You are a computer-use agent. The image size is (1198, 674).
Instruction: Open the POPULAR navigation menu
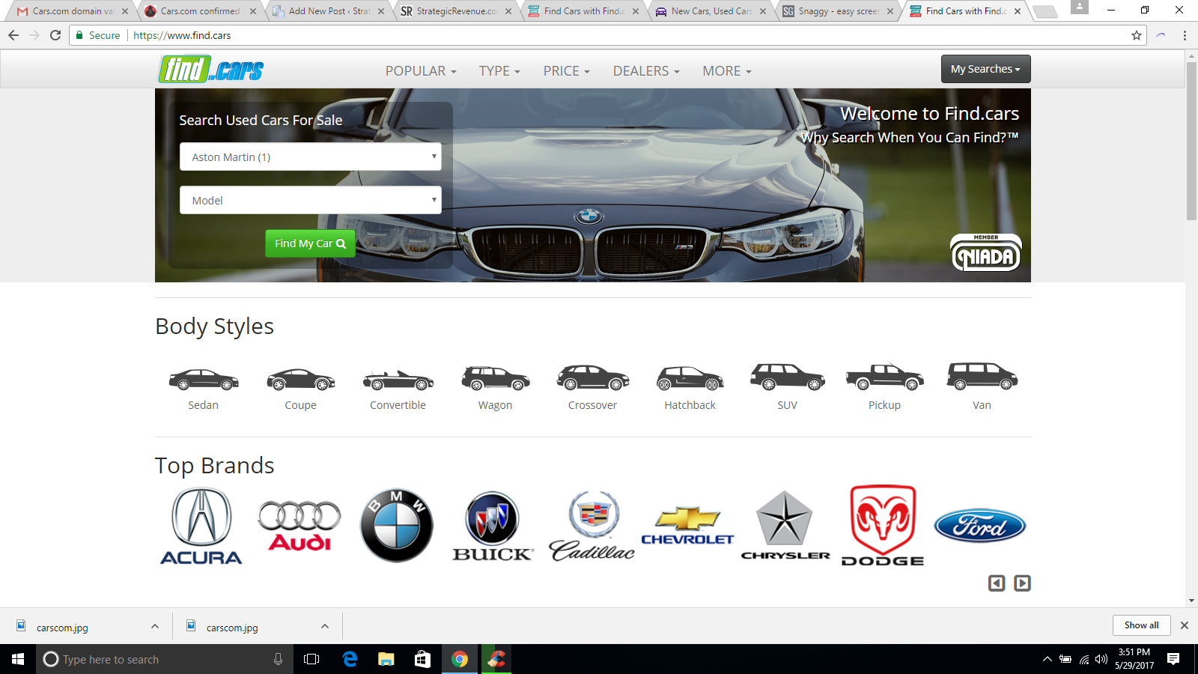pyautogui.click(x=420, y=71)
